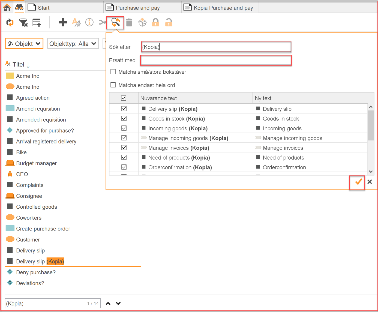Jump to previous search match arrow
This screenshot has height=312, width=378.
click(x=108, y=304)
